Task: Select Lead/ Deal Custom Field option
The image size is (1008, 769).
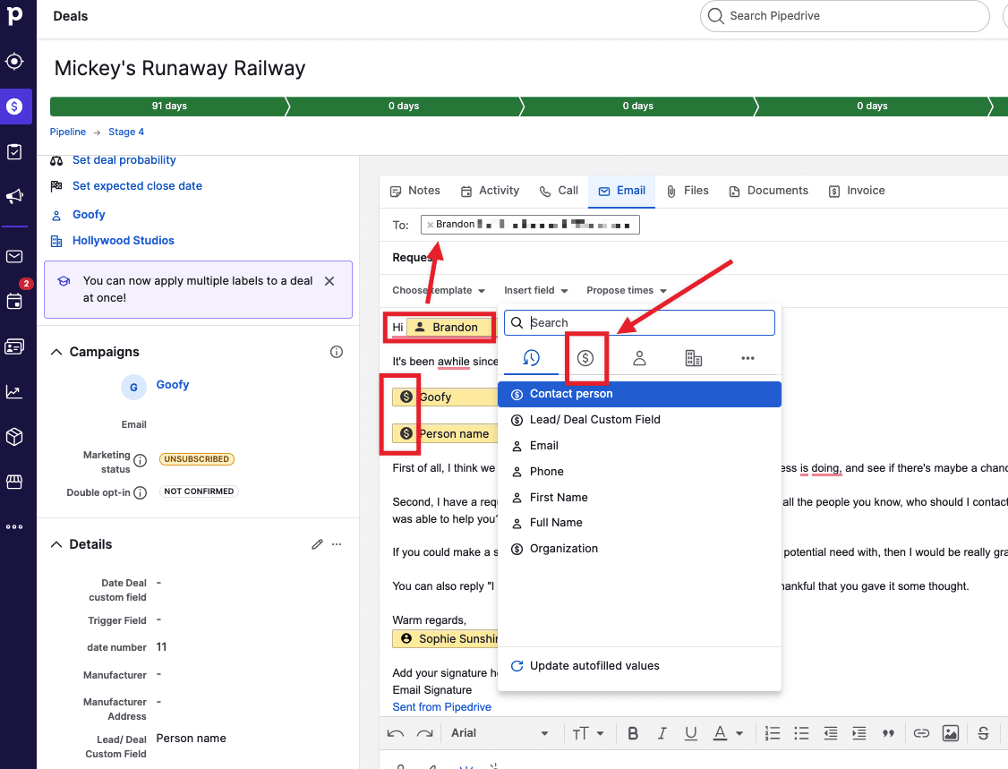Action: [x=594, y=420]
